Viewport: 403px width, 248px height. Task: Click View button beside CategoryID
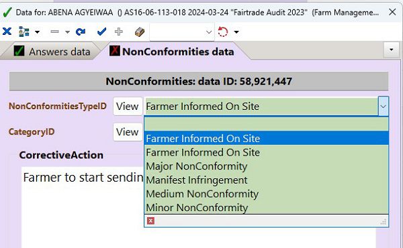pos(128,132)
